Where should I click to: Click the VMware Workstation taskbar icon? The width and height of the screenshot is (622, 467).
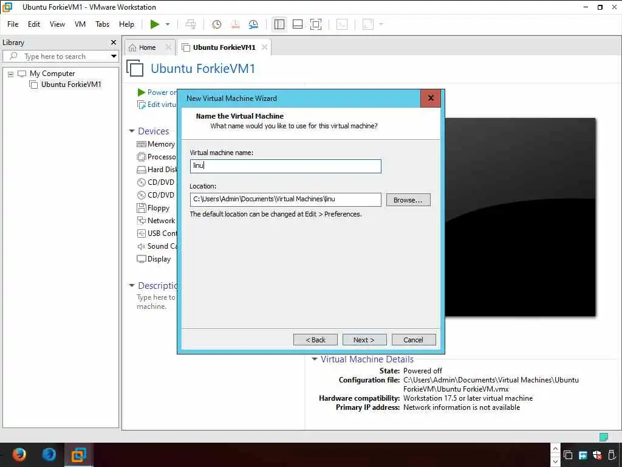pyautogui.click(x=78, y=454)
